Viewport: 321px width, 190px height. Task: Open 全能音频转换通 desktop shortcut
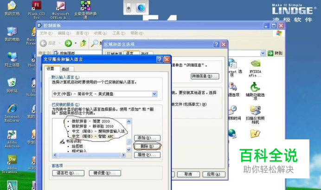(85, 10)
